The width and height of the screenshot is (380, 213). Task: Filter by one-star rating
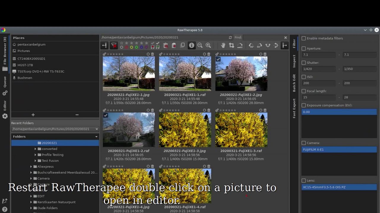[126, 43]
